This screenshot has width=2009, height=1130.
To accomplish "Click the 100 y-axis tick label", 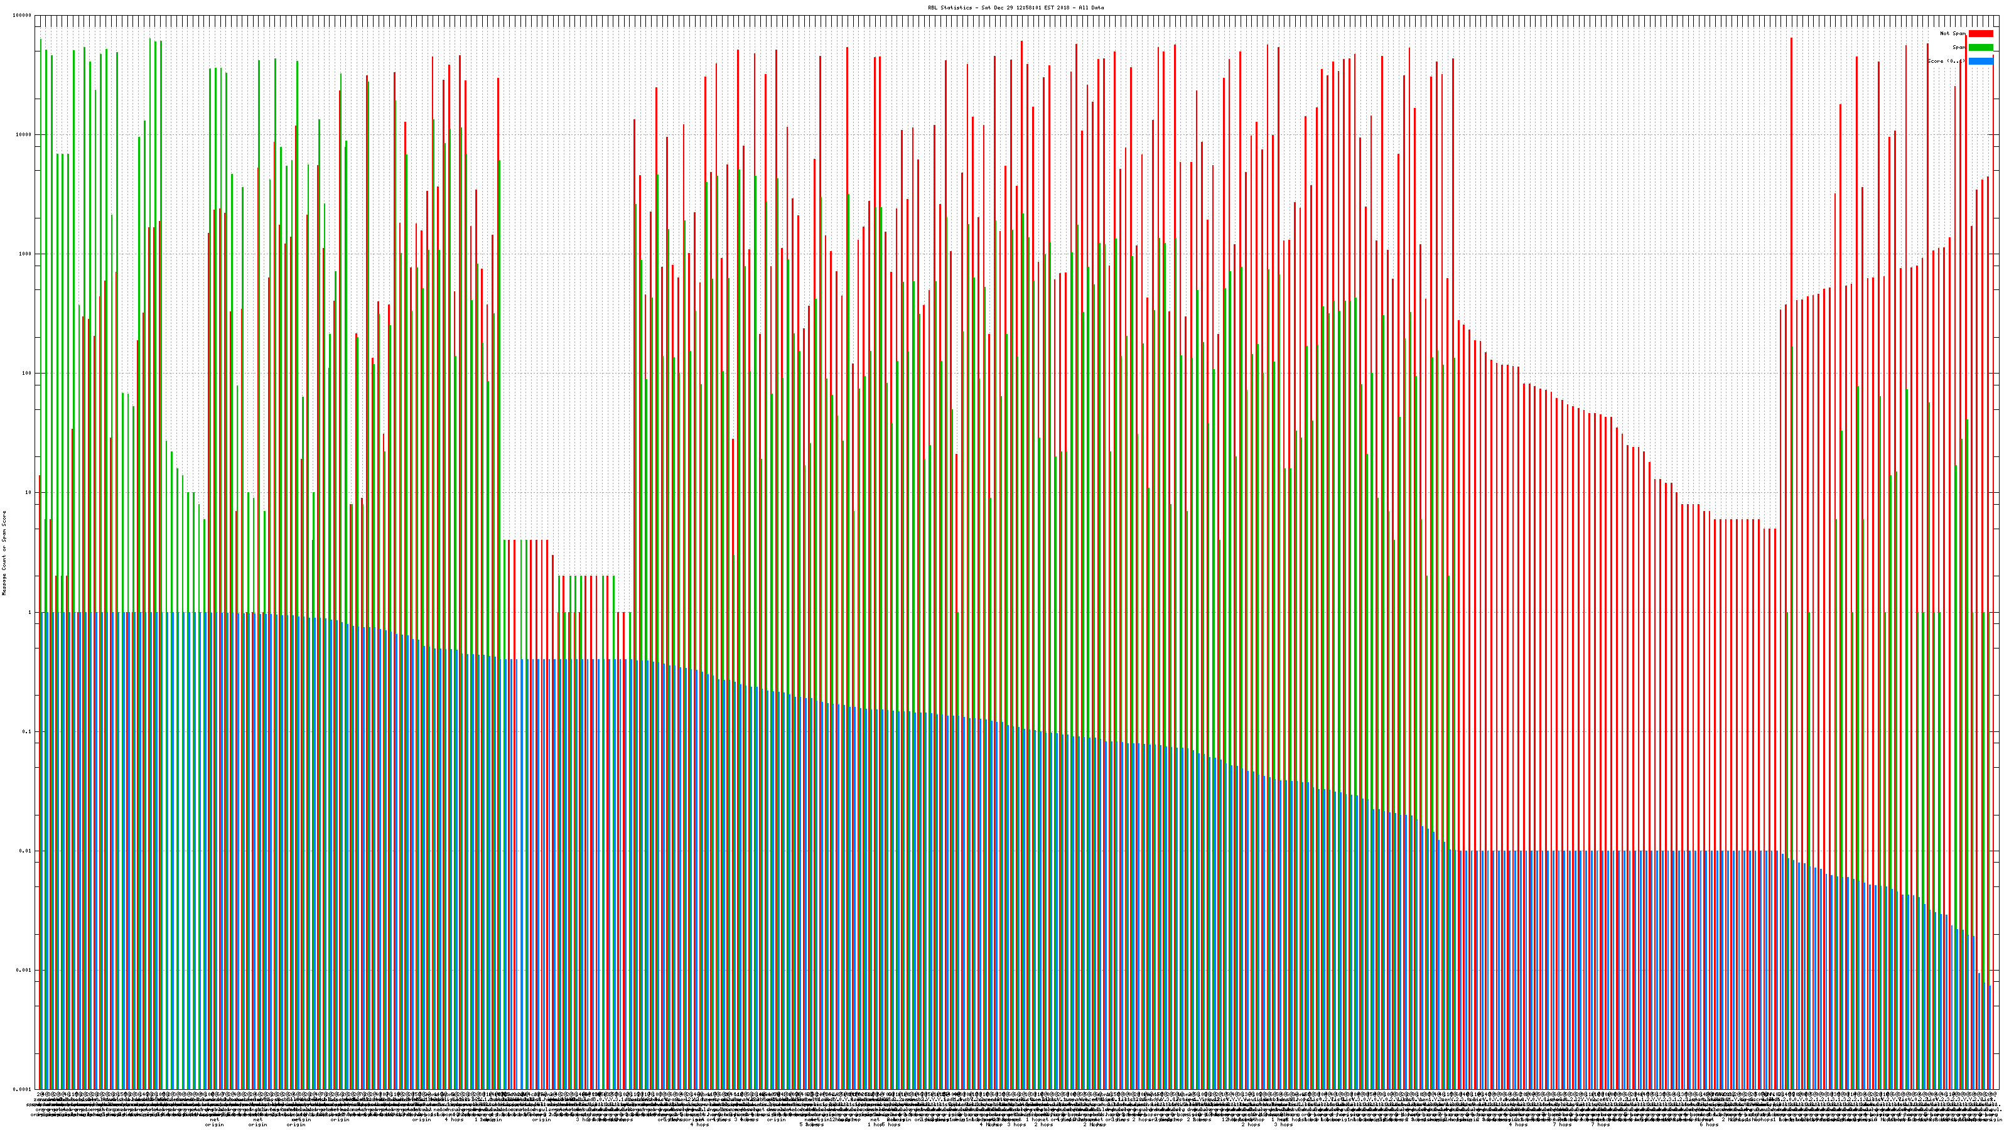I will (27, 373).
